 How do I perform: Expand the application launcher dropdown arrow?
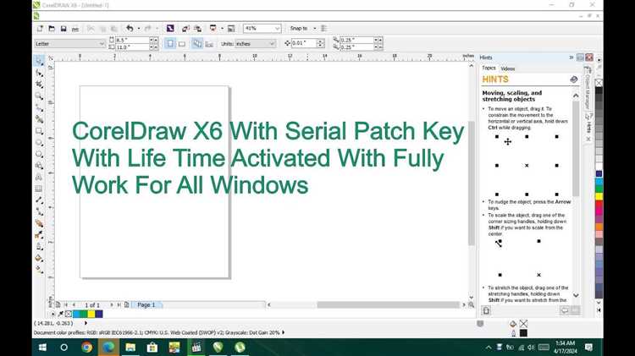pyautogui.click(x=222, y=28)
